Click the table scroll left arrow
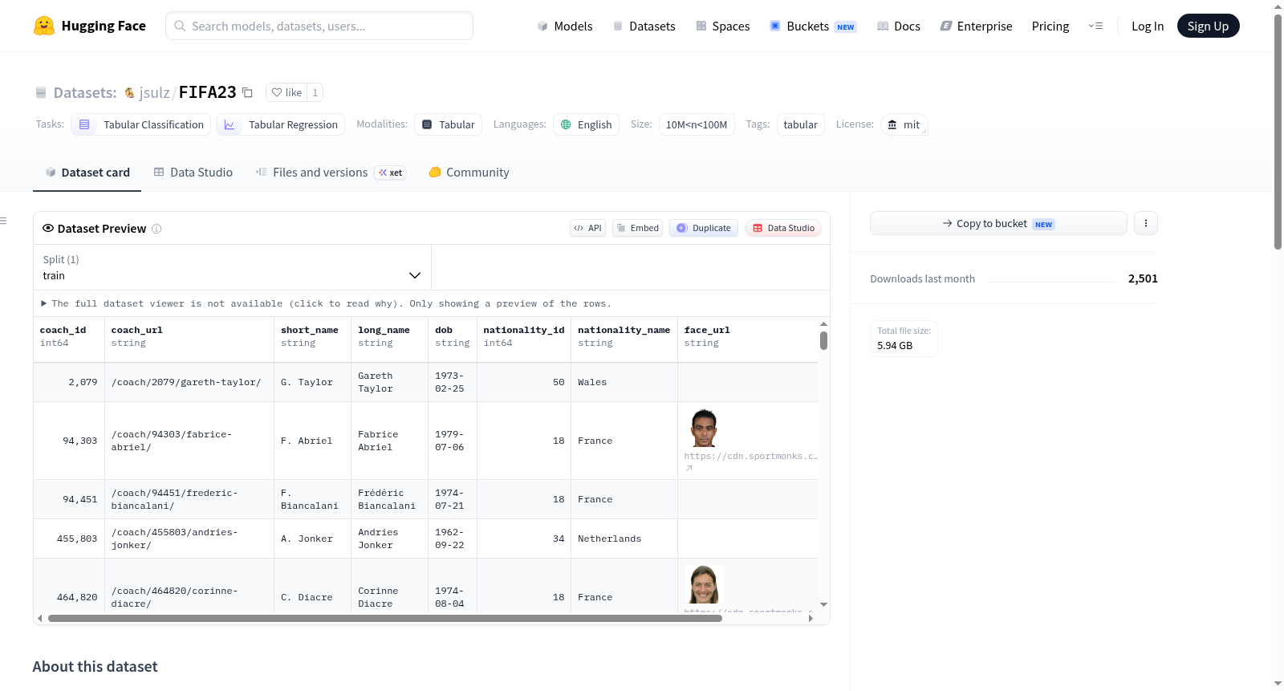The height and width of the screenshot is (691, 1284). (x=40, y=619)
